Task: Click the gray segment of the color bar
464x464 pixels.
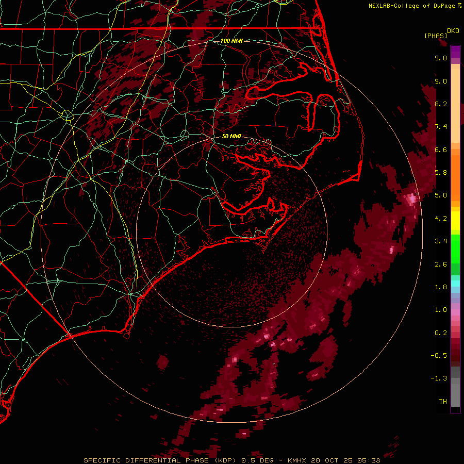Action: (x=455, y=387)
